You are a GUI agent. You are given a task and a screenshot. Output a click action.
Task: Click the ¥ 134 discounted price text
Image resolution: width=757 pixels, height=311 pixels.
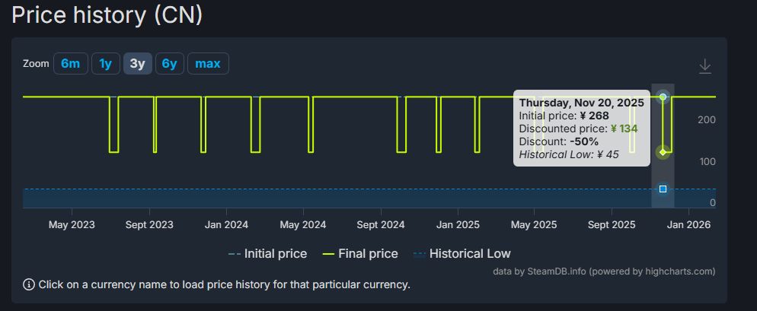click(x=624, y=129)
